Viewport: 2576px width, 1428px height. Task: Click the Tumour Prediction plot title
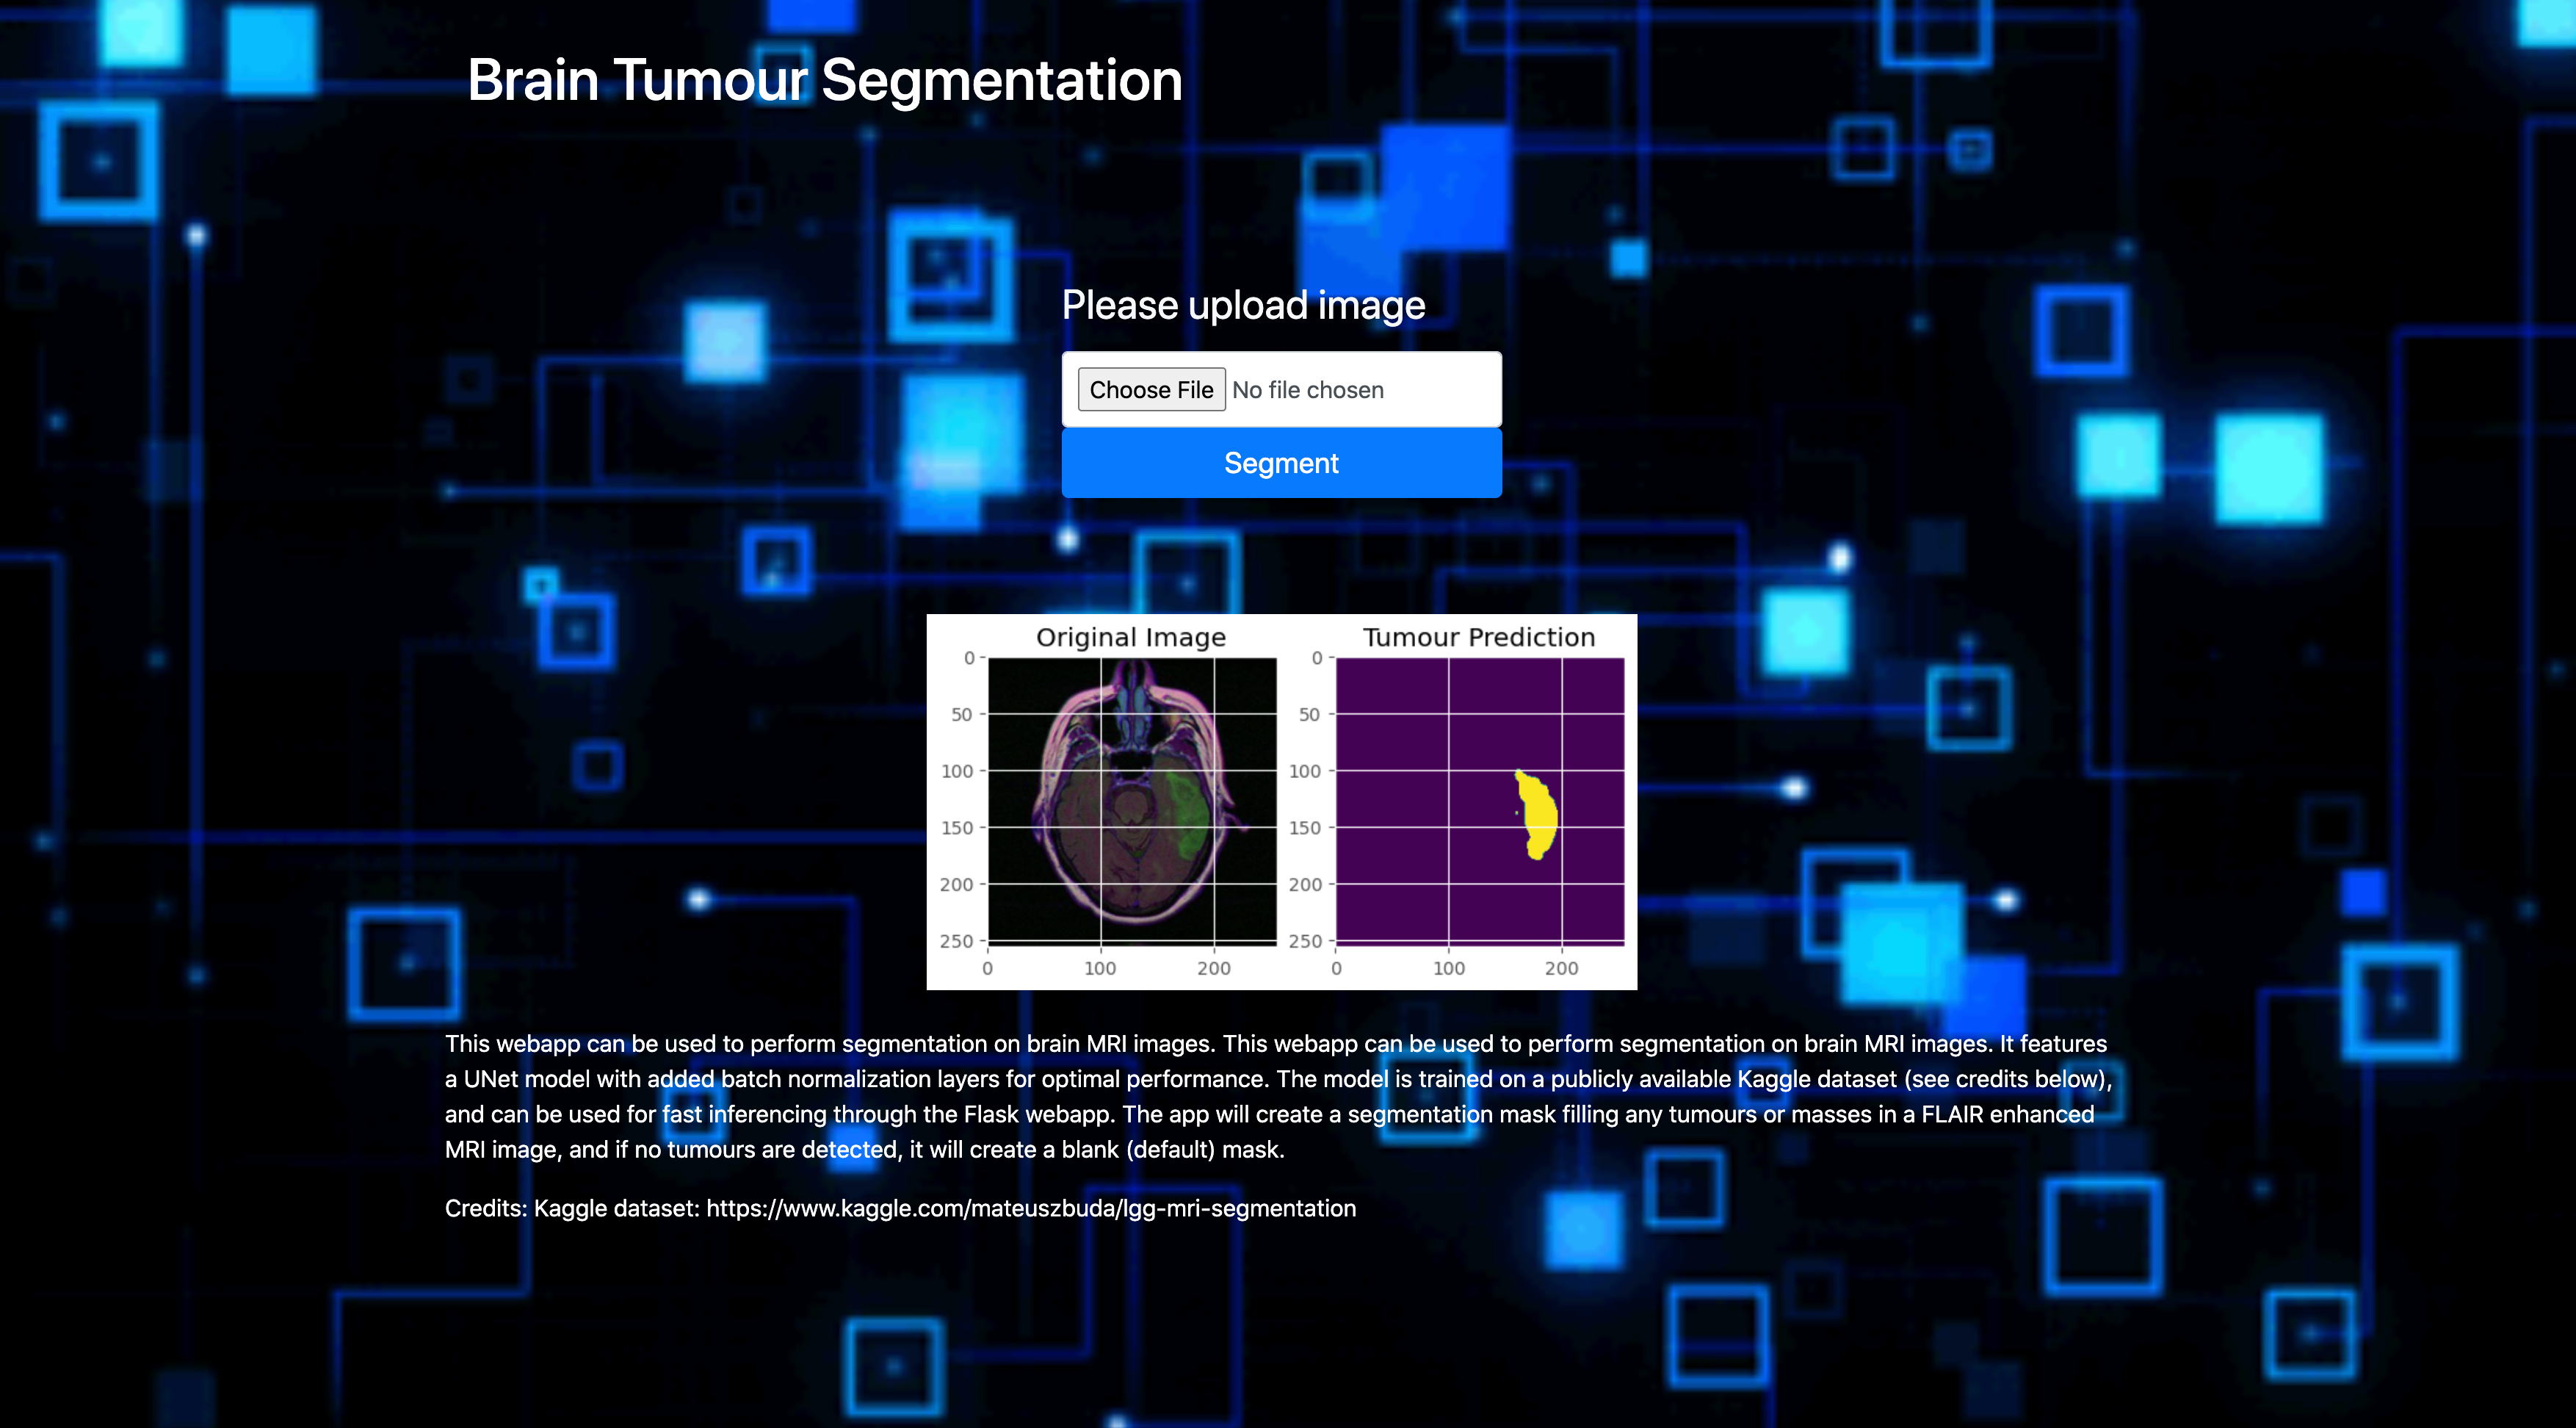click(x=1478, y=637)
